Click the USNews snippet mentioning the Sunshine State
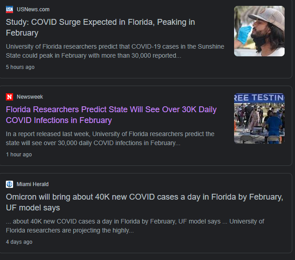This screenshot has height=260, width=295. pyautogui.click(x=115, y=51)
